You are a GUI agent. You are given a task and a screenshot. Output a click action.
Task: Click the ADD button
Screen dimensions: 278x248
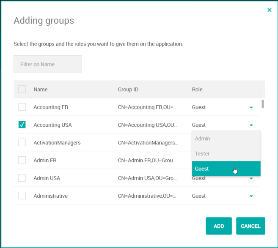[218, 226]
